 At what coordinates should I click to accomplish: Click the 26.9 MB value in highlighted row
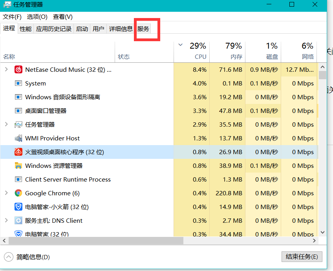point(231,152)
